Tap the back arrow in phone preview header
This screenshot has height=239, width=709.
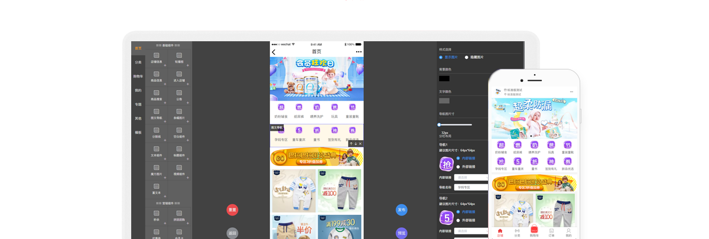click(x=274, y=52)
